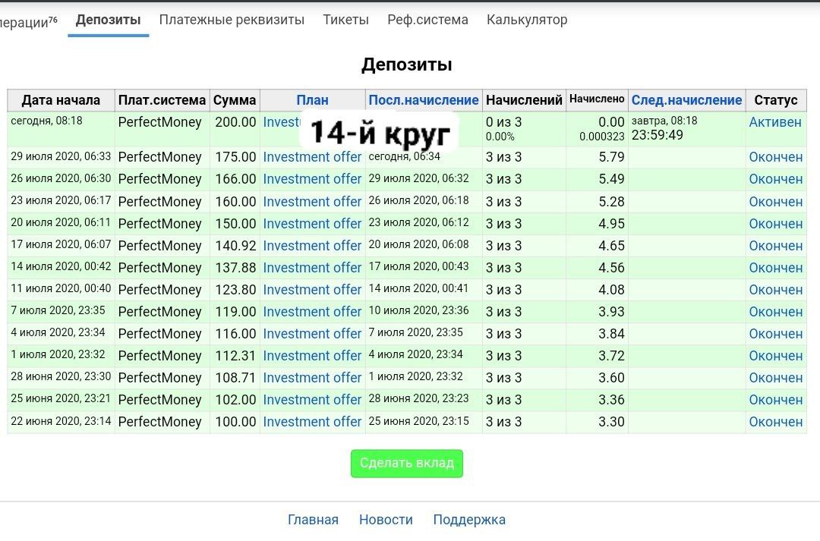Click Окончен status of 102.00 deposit
The image size is (820, 541).
point(775,399)
